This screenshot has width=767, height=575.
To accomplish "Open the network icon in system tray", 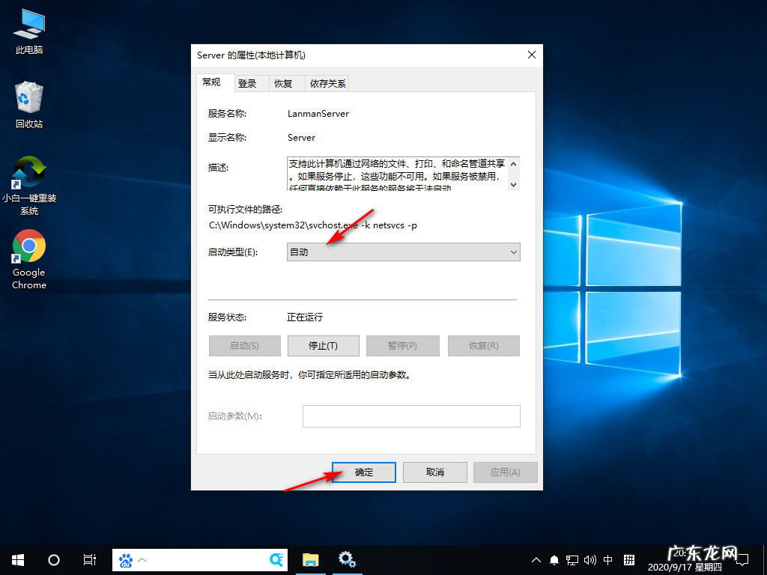I will [x=572, y=559].
